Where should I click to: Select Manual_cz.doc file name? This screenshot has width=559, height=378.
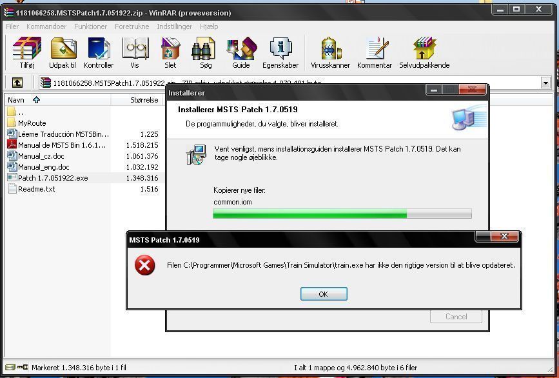coord(41,156)
